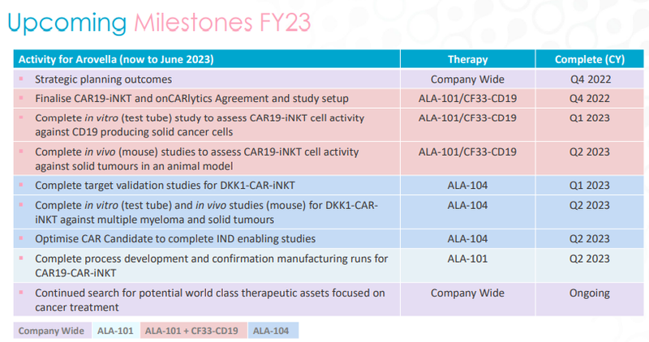649x342 pixels.
Task: Click the 'Ongoing' status cell
Action: tap(590, 293)
